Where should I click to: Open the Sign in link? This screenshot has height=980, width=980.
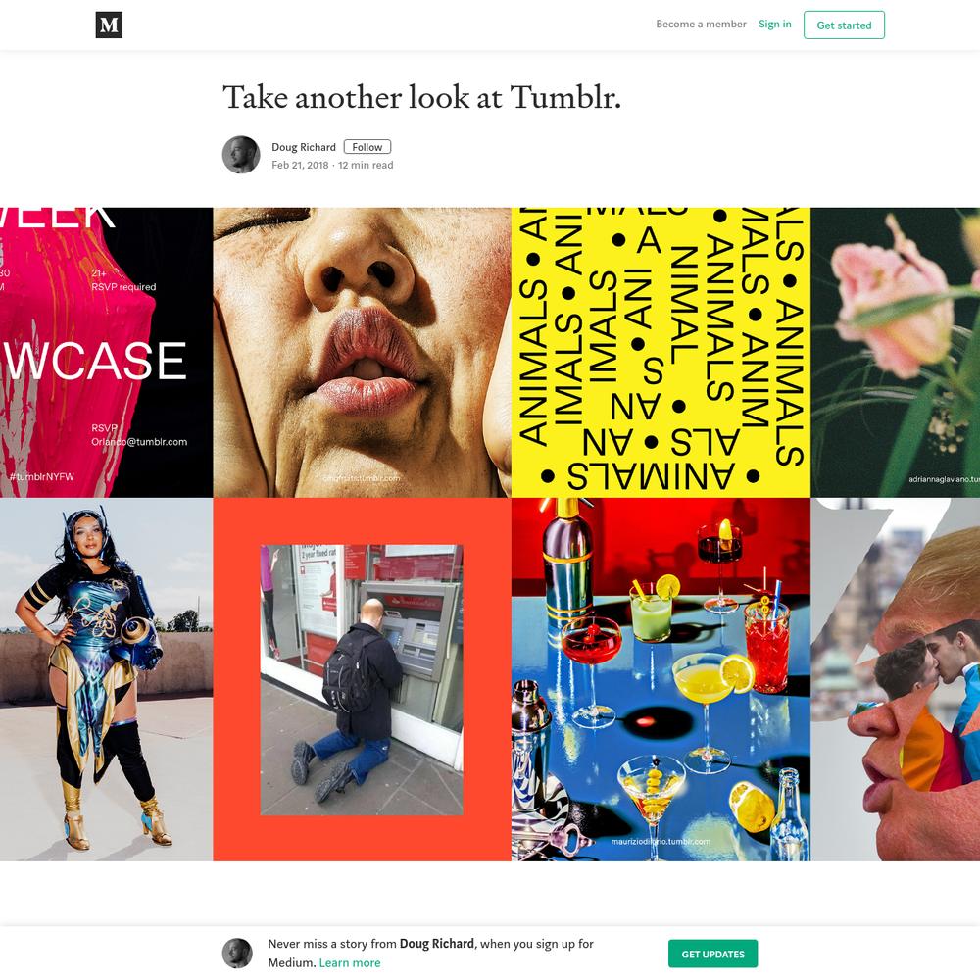[775, 24]
